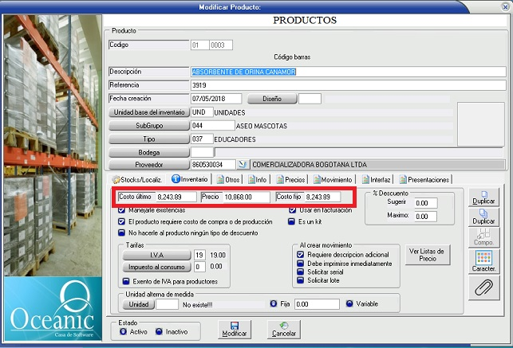The image size is (513, 348).
Task: Click the Compo. components icon
Action: click(483, 237)
